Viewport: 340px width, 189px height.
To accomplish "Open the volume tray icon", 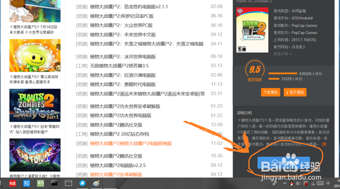I will click(299, 183).
